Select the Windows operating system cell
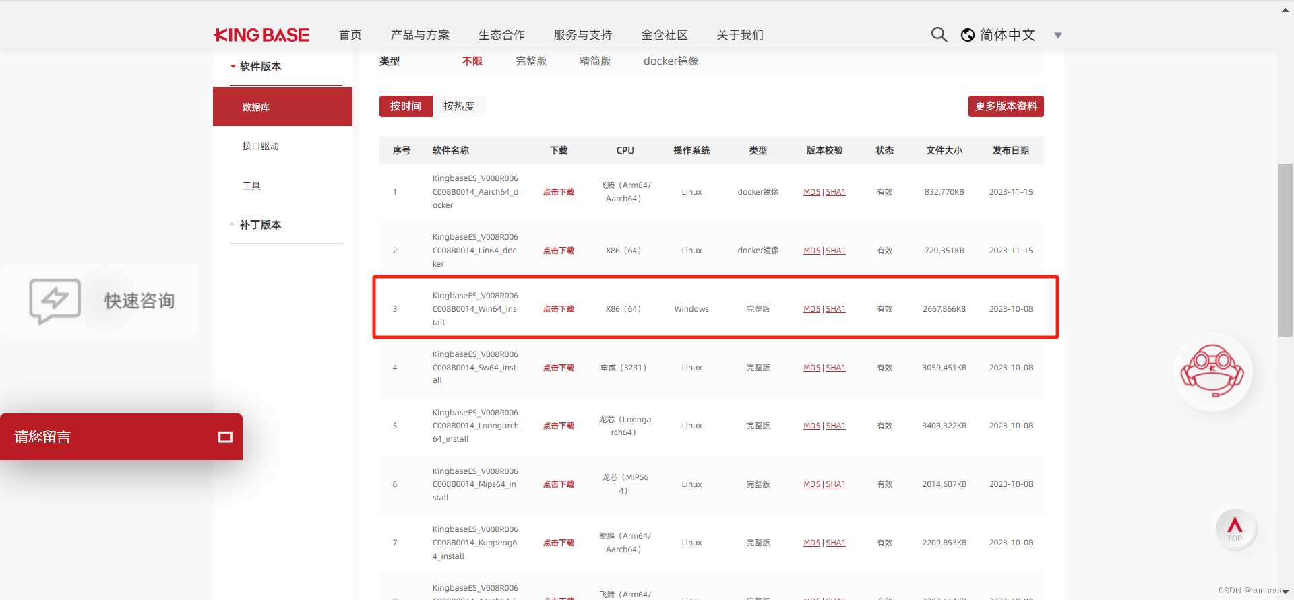The width and height of the screenshot is (1294, 600). click(x=691, y=309)
